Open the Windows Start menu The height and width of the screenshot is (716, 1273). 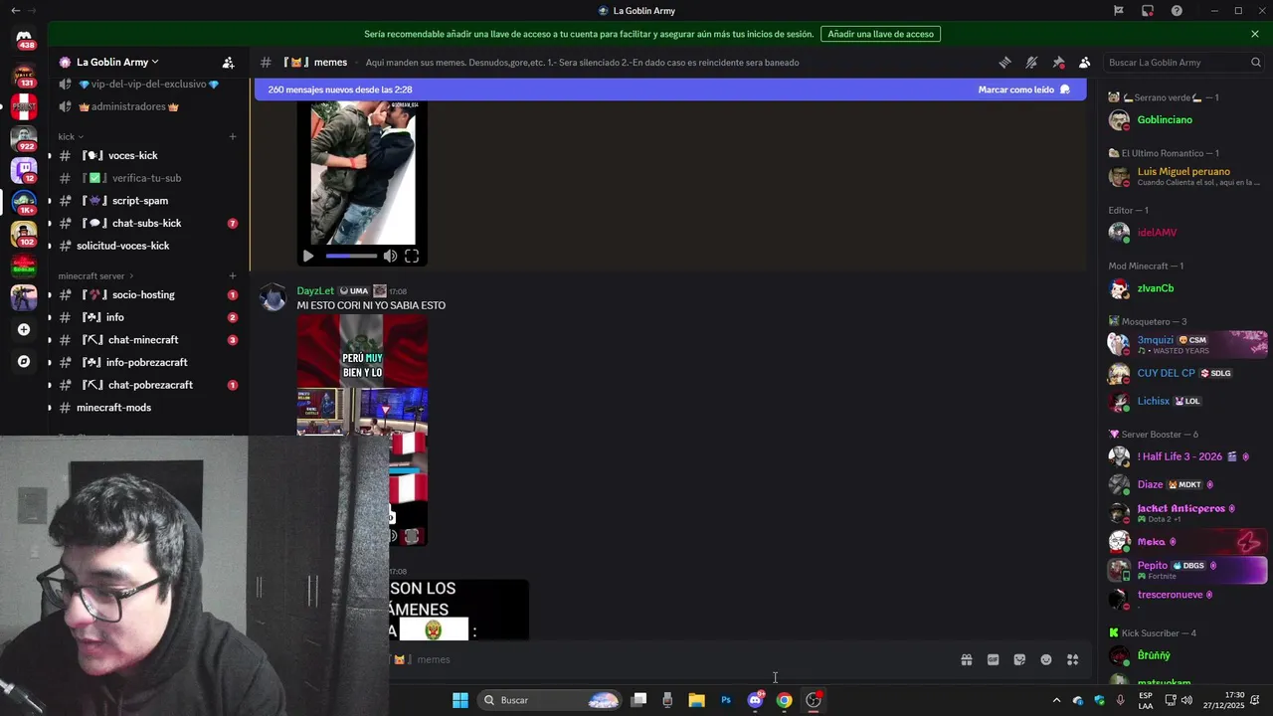(459, 700)
